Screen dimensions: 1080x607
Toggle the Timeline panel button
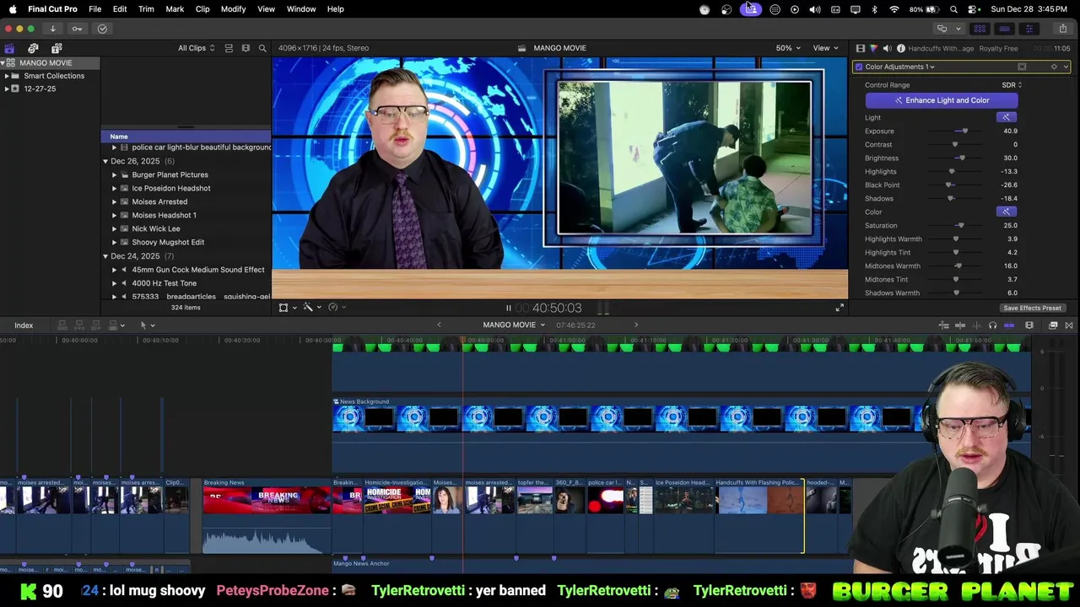click(x=1004, y=29)
